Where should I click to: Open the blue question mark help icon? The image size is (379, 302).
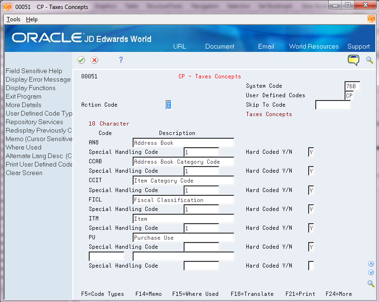click(x=121, y=59)
